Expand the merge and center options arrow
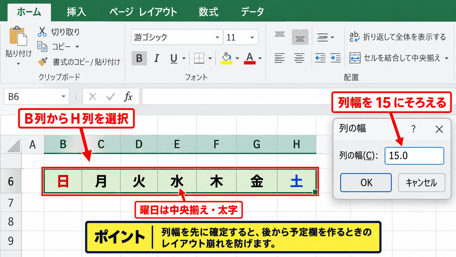This screenshot has height=257, width=456. (x=447, y=58)
